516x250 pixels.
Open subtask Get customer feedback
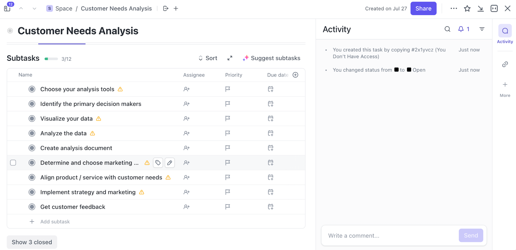[73, 207]
